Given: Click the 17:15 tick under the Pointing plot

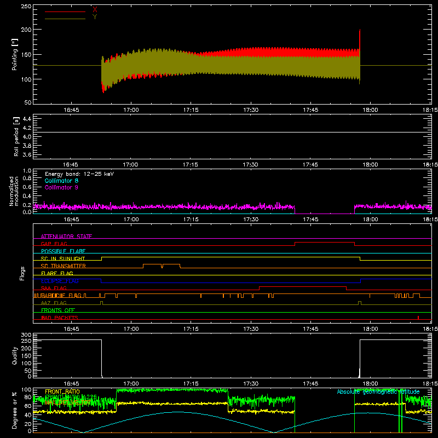Looking at the screenshot, I should 191,110.
